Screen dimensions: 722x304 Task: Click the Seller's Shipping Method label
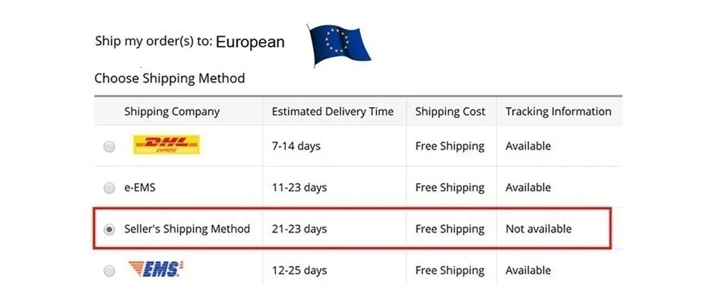pos(187,229)
